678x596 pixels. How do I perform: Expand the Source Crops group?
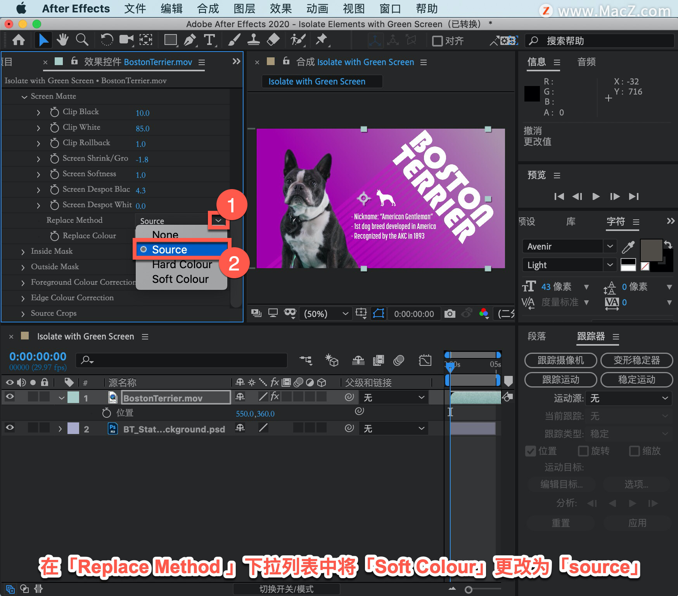click(23, 314)
